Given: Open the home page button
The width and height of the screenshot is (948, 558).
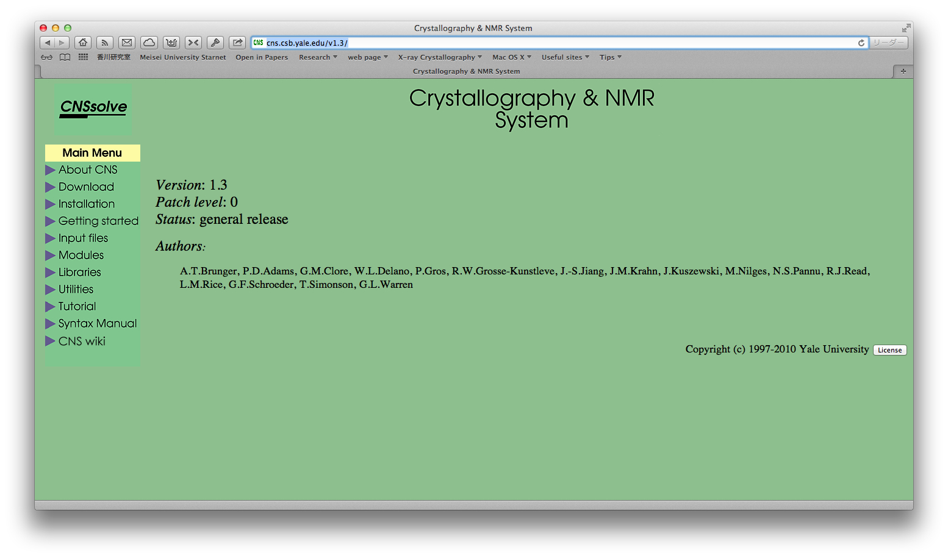Looking at the screenshot, I should (83, 43).
